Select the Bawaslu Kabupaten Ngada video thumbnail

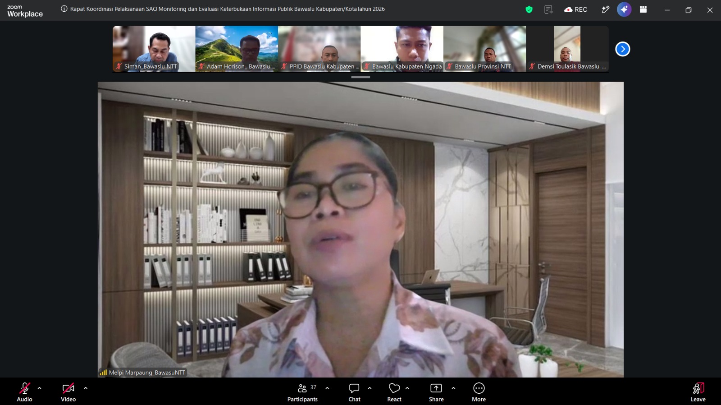[402, 49]
